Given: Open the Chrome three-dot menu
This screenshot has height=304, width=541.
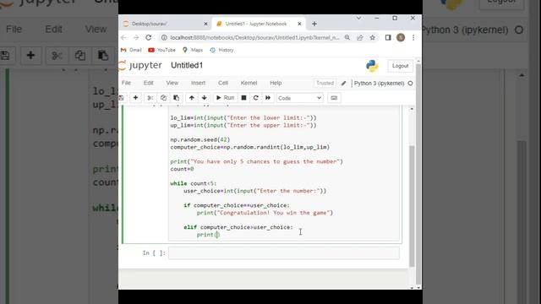Looking at the screenshot, I should 413,37.
